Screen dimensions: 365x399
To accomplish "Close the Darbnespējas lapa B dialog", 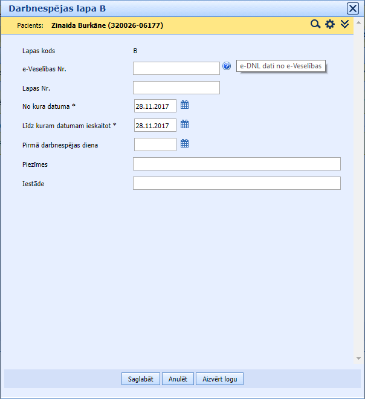I will (x=352, y=8).
